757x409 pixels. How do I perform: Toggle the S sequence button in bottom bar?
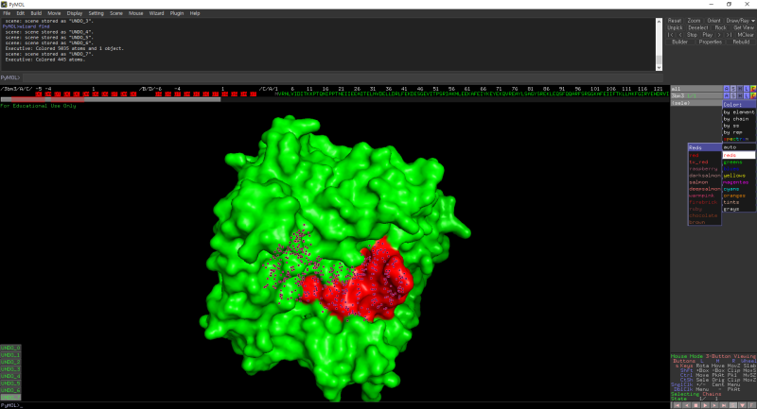click(733, 405)
